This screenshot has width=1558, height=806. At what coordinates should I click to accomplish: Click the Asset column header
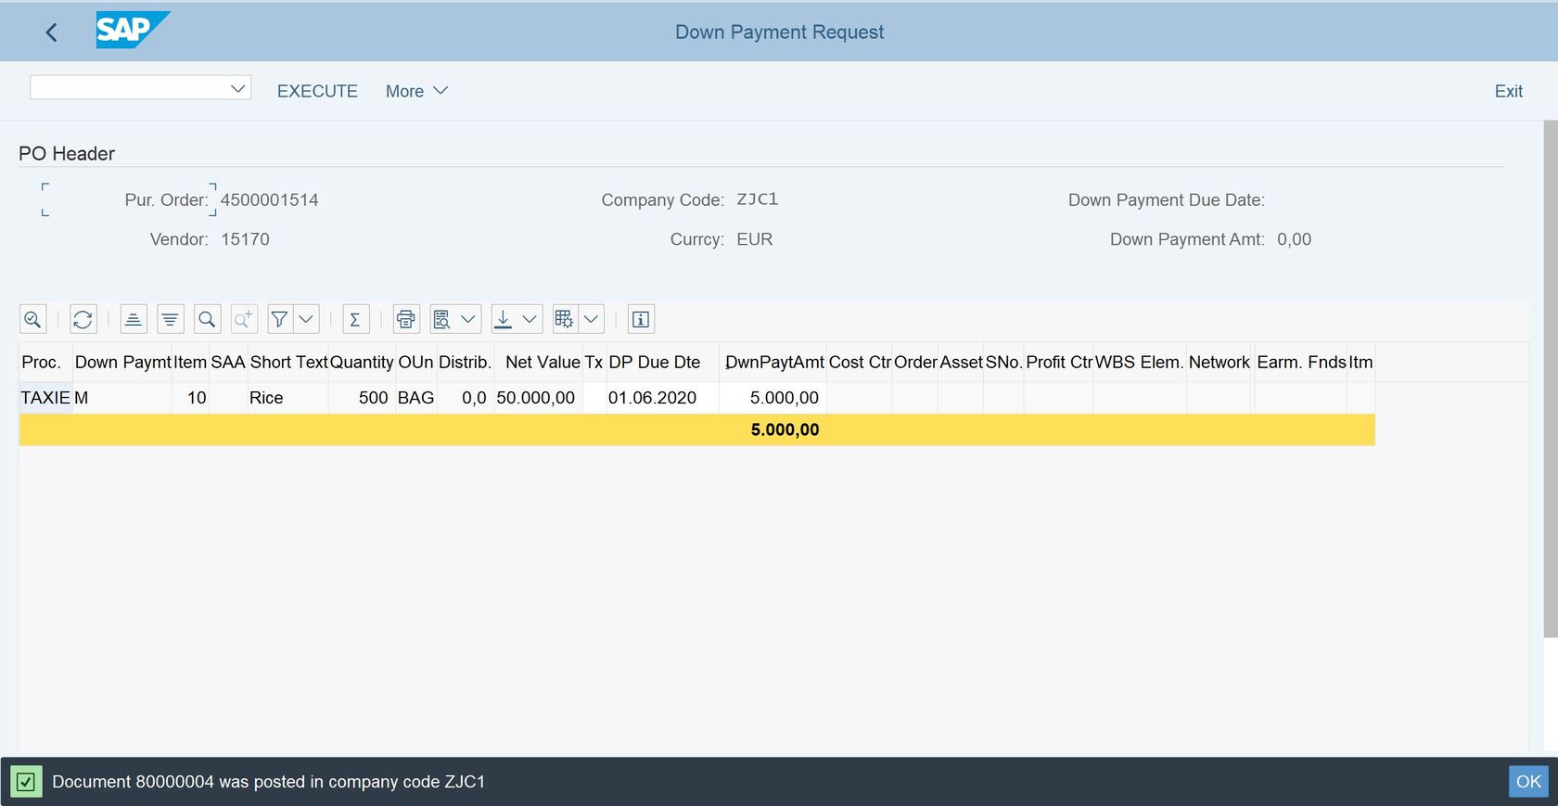coord(961,363)
